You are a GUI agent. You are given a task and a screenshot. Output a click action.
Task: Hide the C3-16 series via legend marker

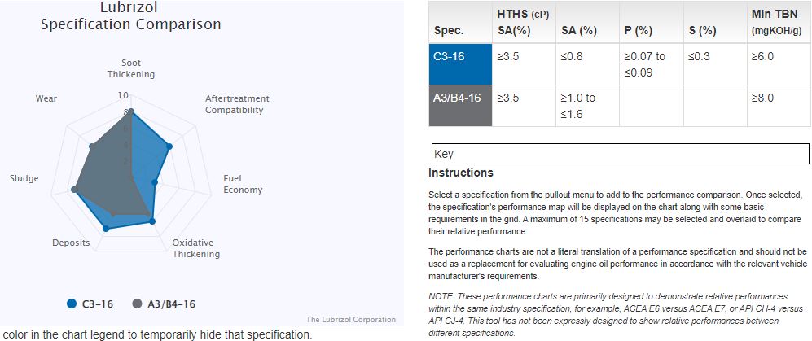[72, 304]
